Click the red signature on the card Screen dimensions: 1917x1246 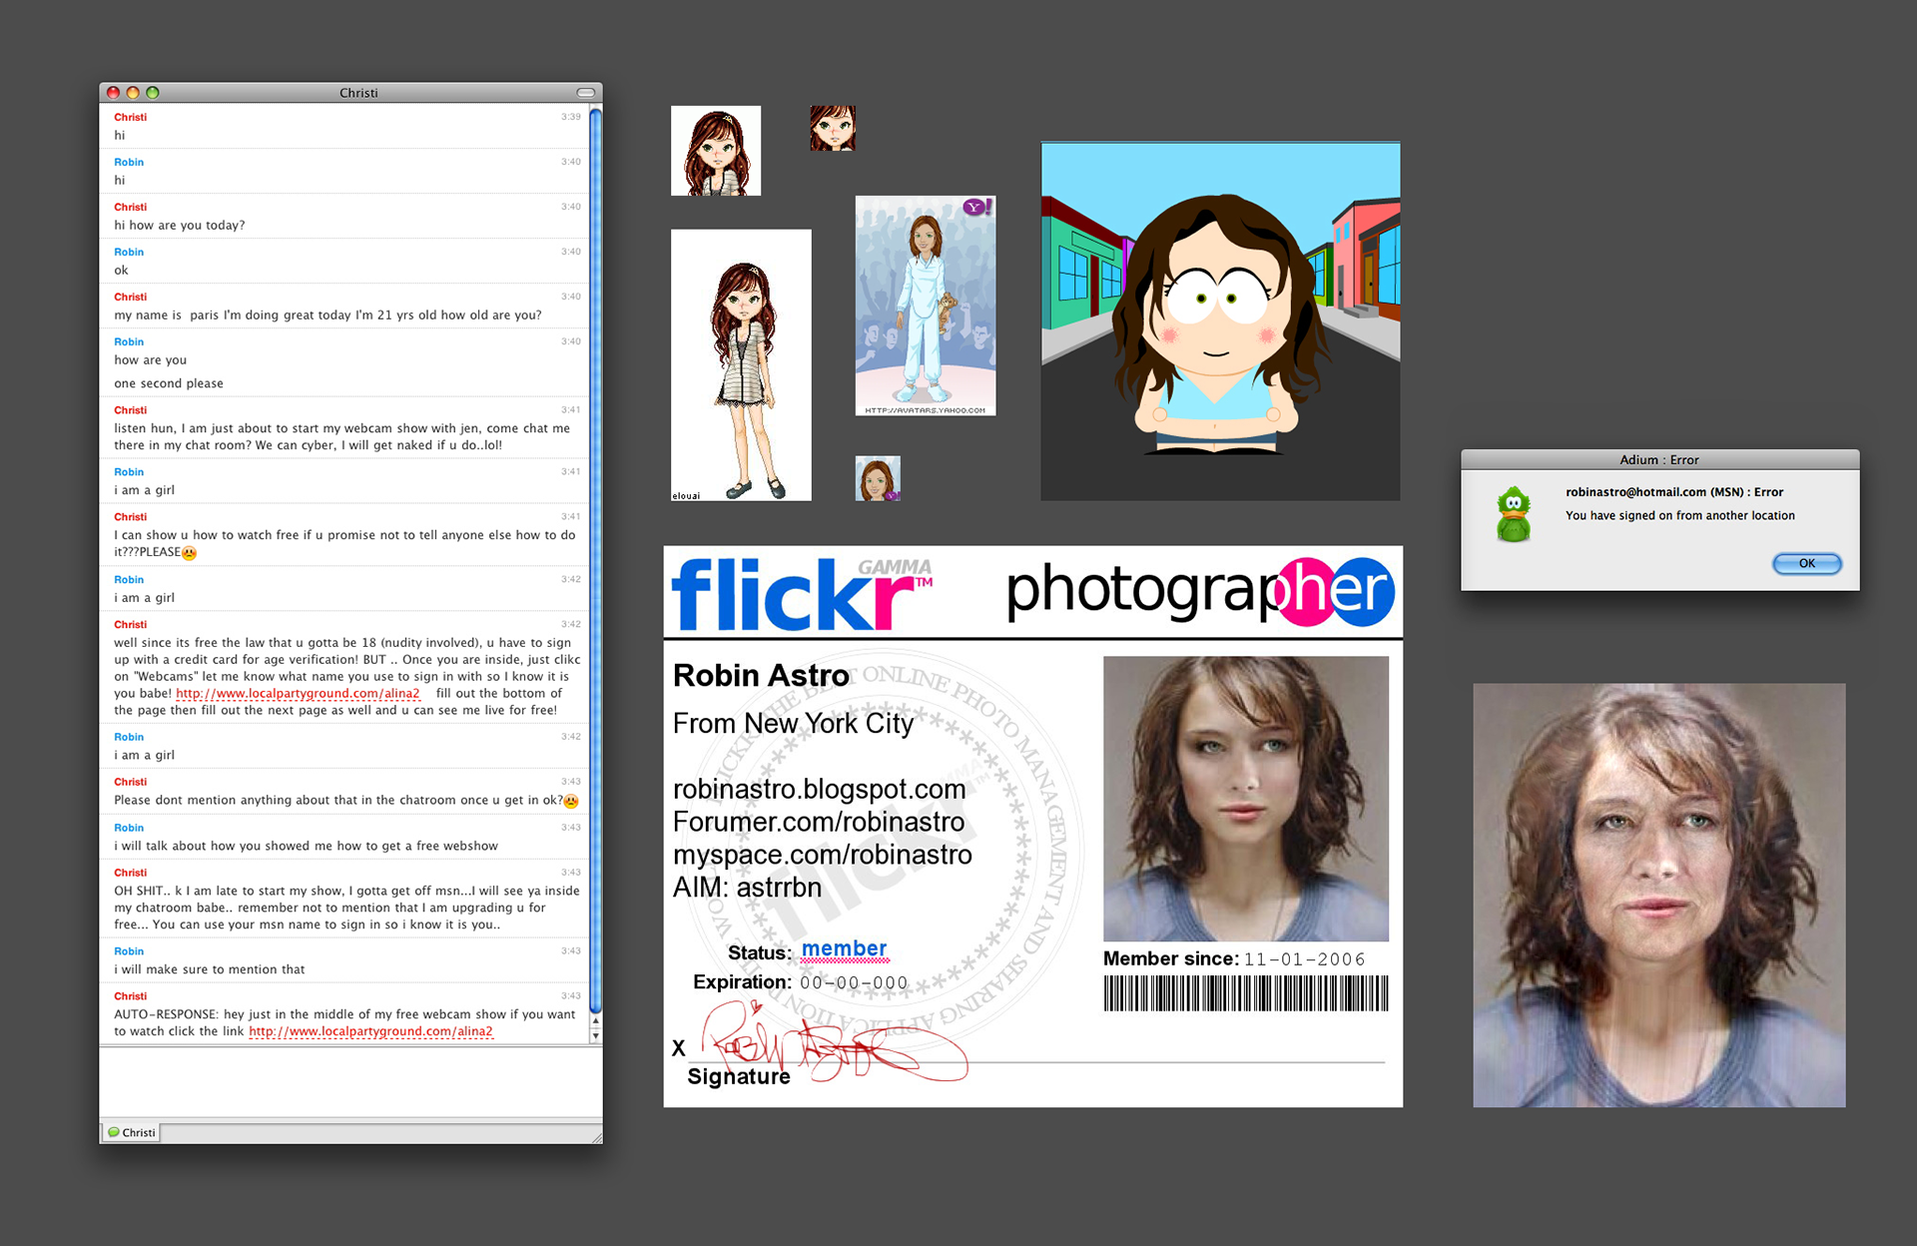tap(834, 1043)
